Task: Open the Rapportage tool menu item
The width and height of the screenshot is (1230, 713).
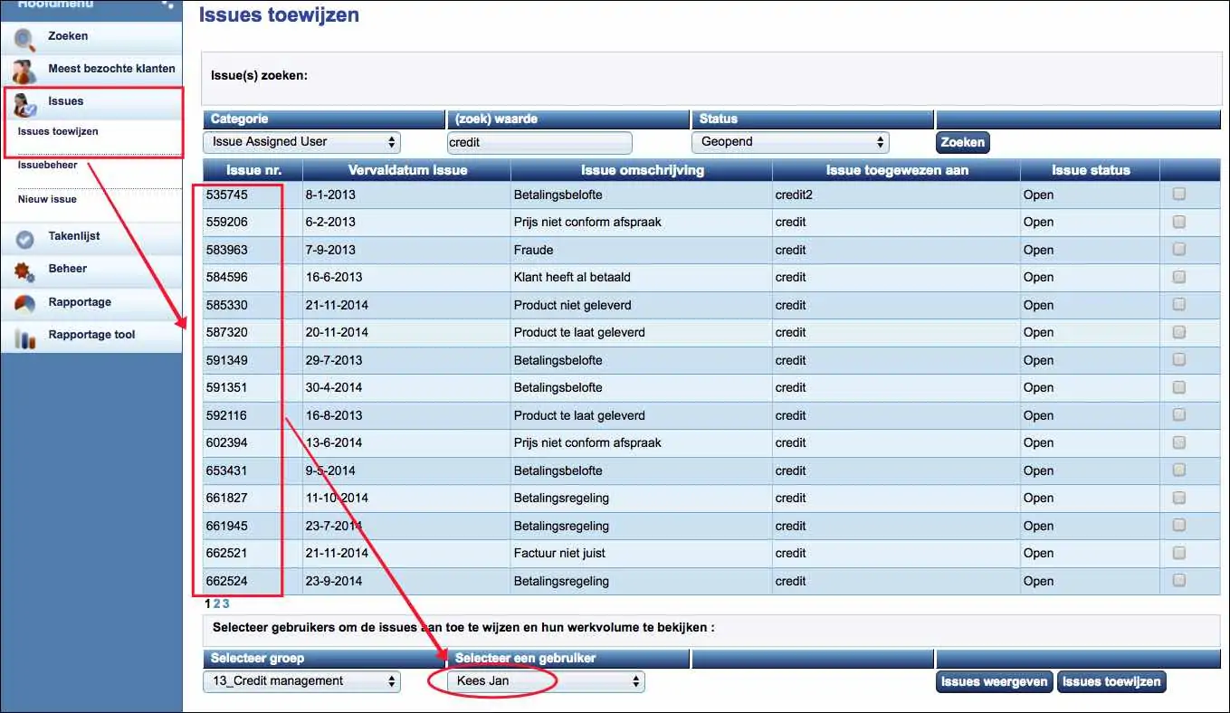Action: pos(91,335)
